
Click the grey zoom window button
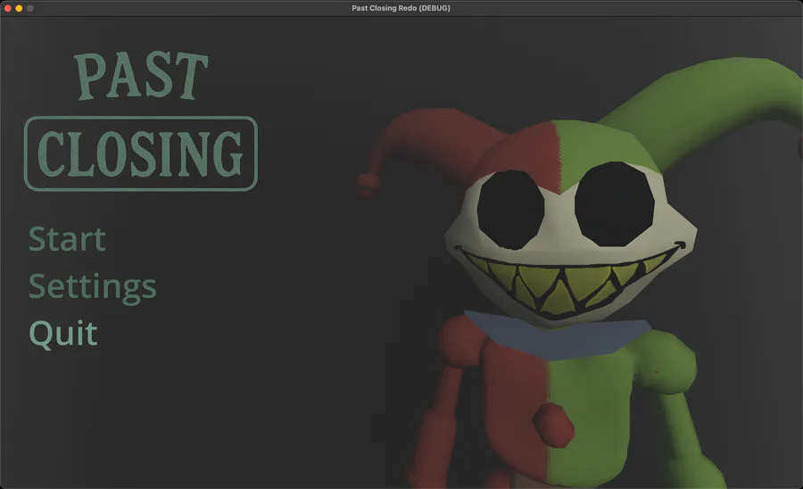[x=30, y=8]
